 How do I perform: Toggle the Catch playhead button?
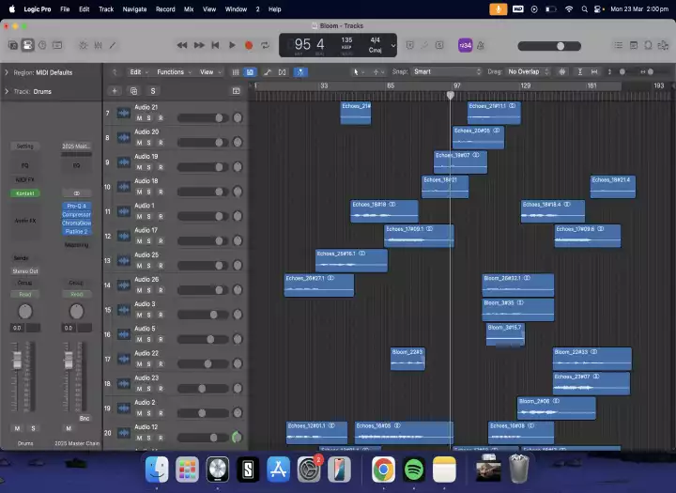point(300,72)
